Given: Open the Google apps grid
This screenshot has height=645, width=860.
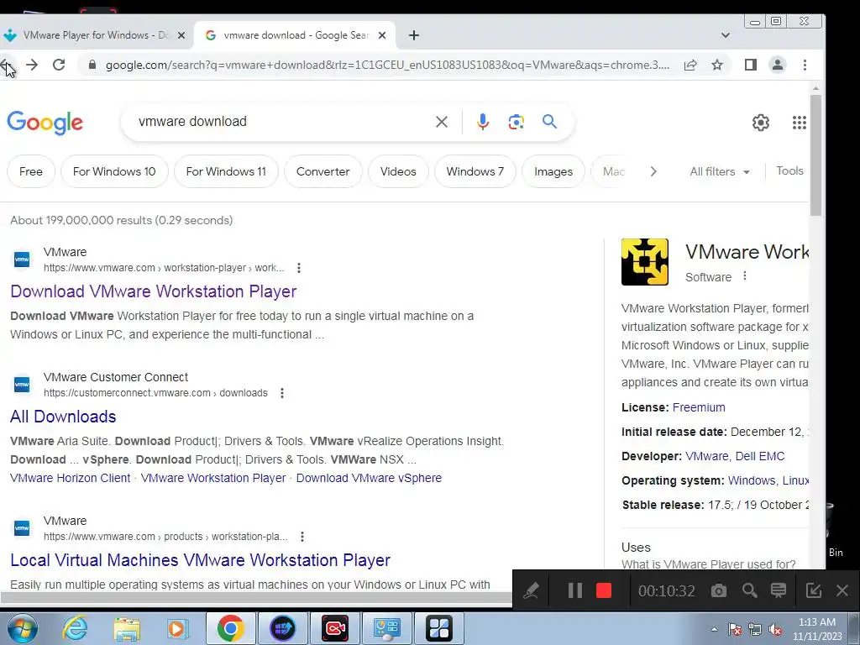Looking at the screenshot, I should click(x=800, y=123).
